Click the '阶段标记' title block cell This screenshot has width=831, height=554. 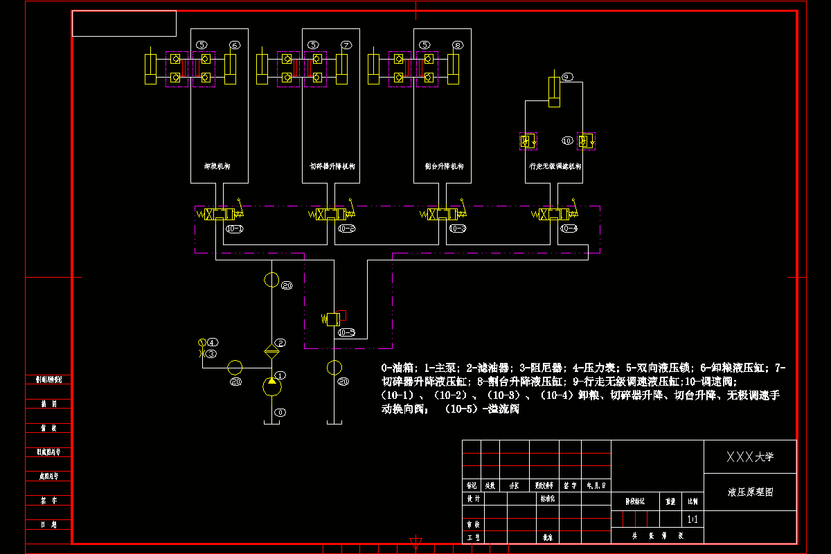click(634, 501)
